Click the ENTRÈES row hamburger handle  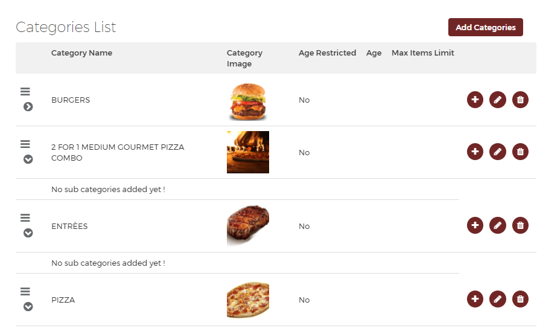[25, 217]
